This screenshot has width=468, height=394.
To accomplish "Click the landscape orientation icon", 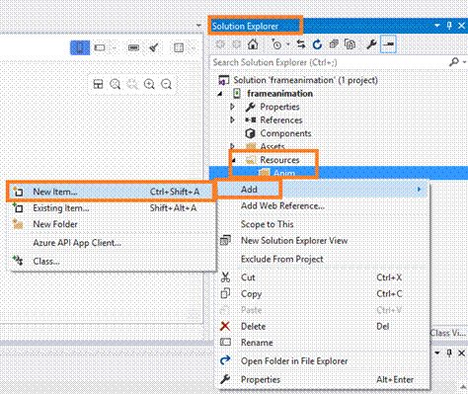I will pyautogui.click(x=100, y=47).
